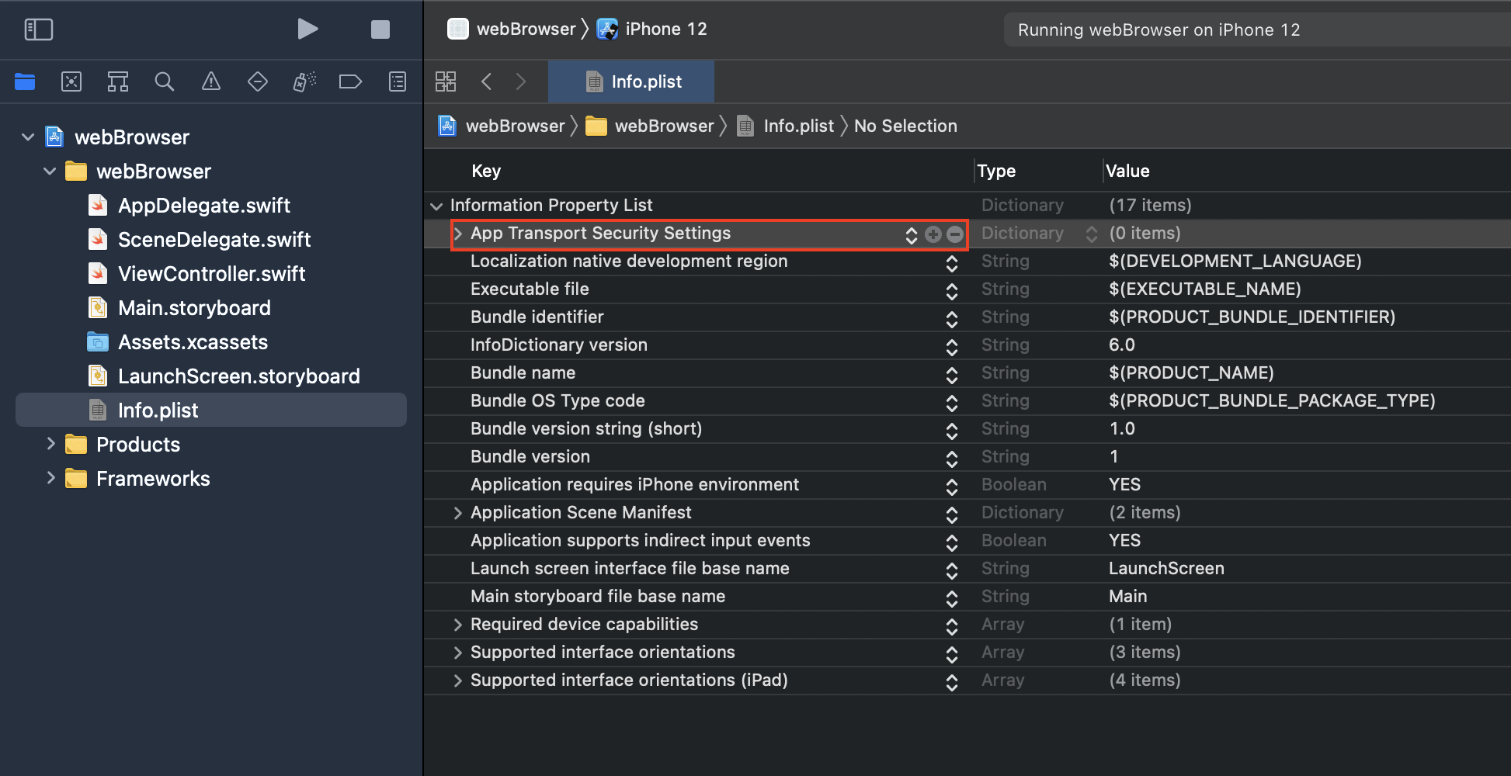Go back in editor history
Image resolution: width=1511 pixels, height=776 pixels.
coord(487,81)
